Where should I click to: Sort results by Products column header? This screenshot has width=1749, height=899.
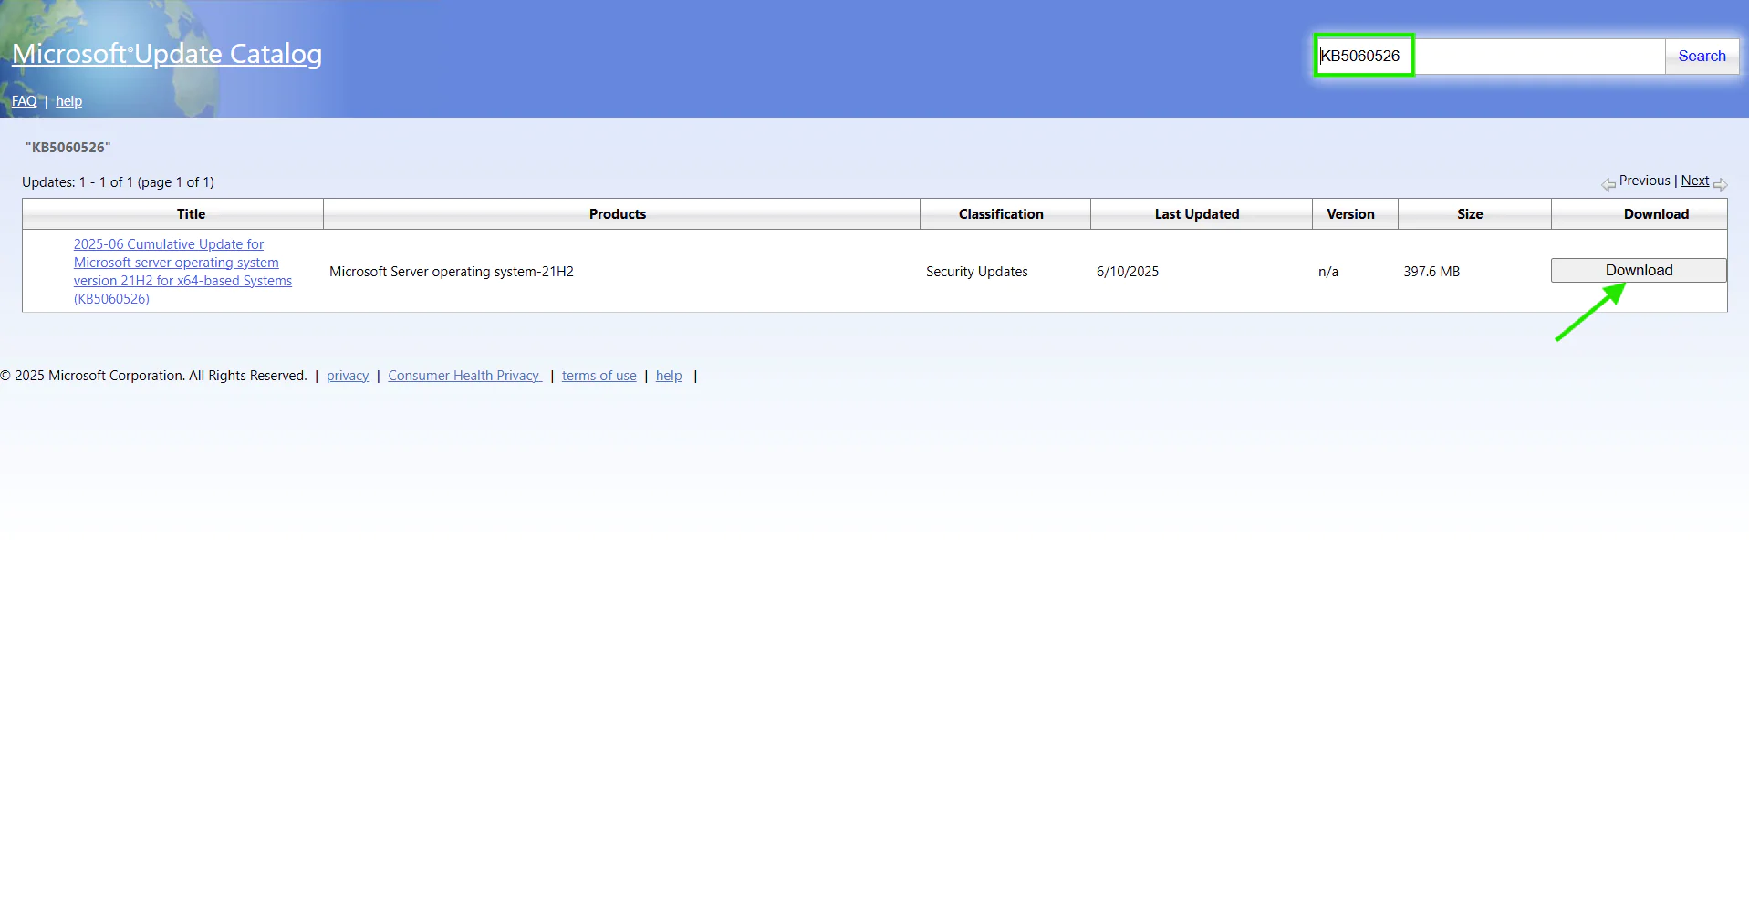tap(618, 214)
